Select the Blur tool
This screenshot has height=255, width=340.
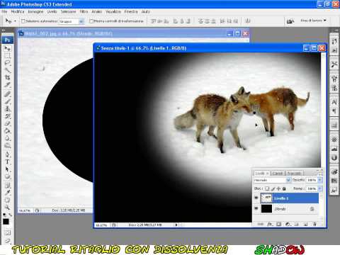(x=8, y=138)
